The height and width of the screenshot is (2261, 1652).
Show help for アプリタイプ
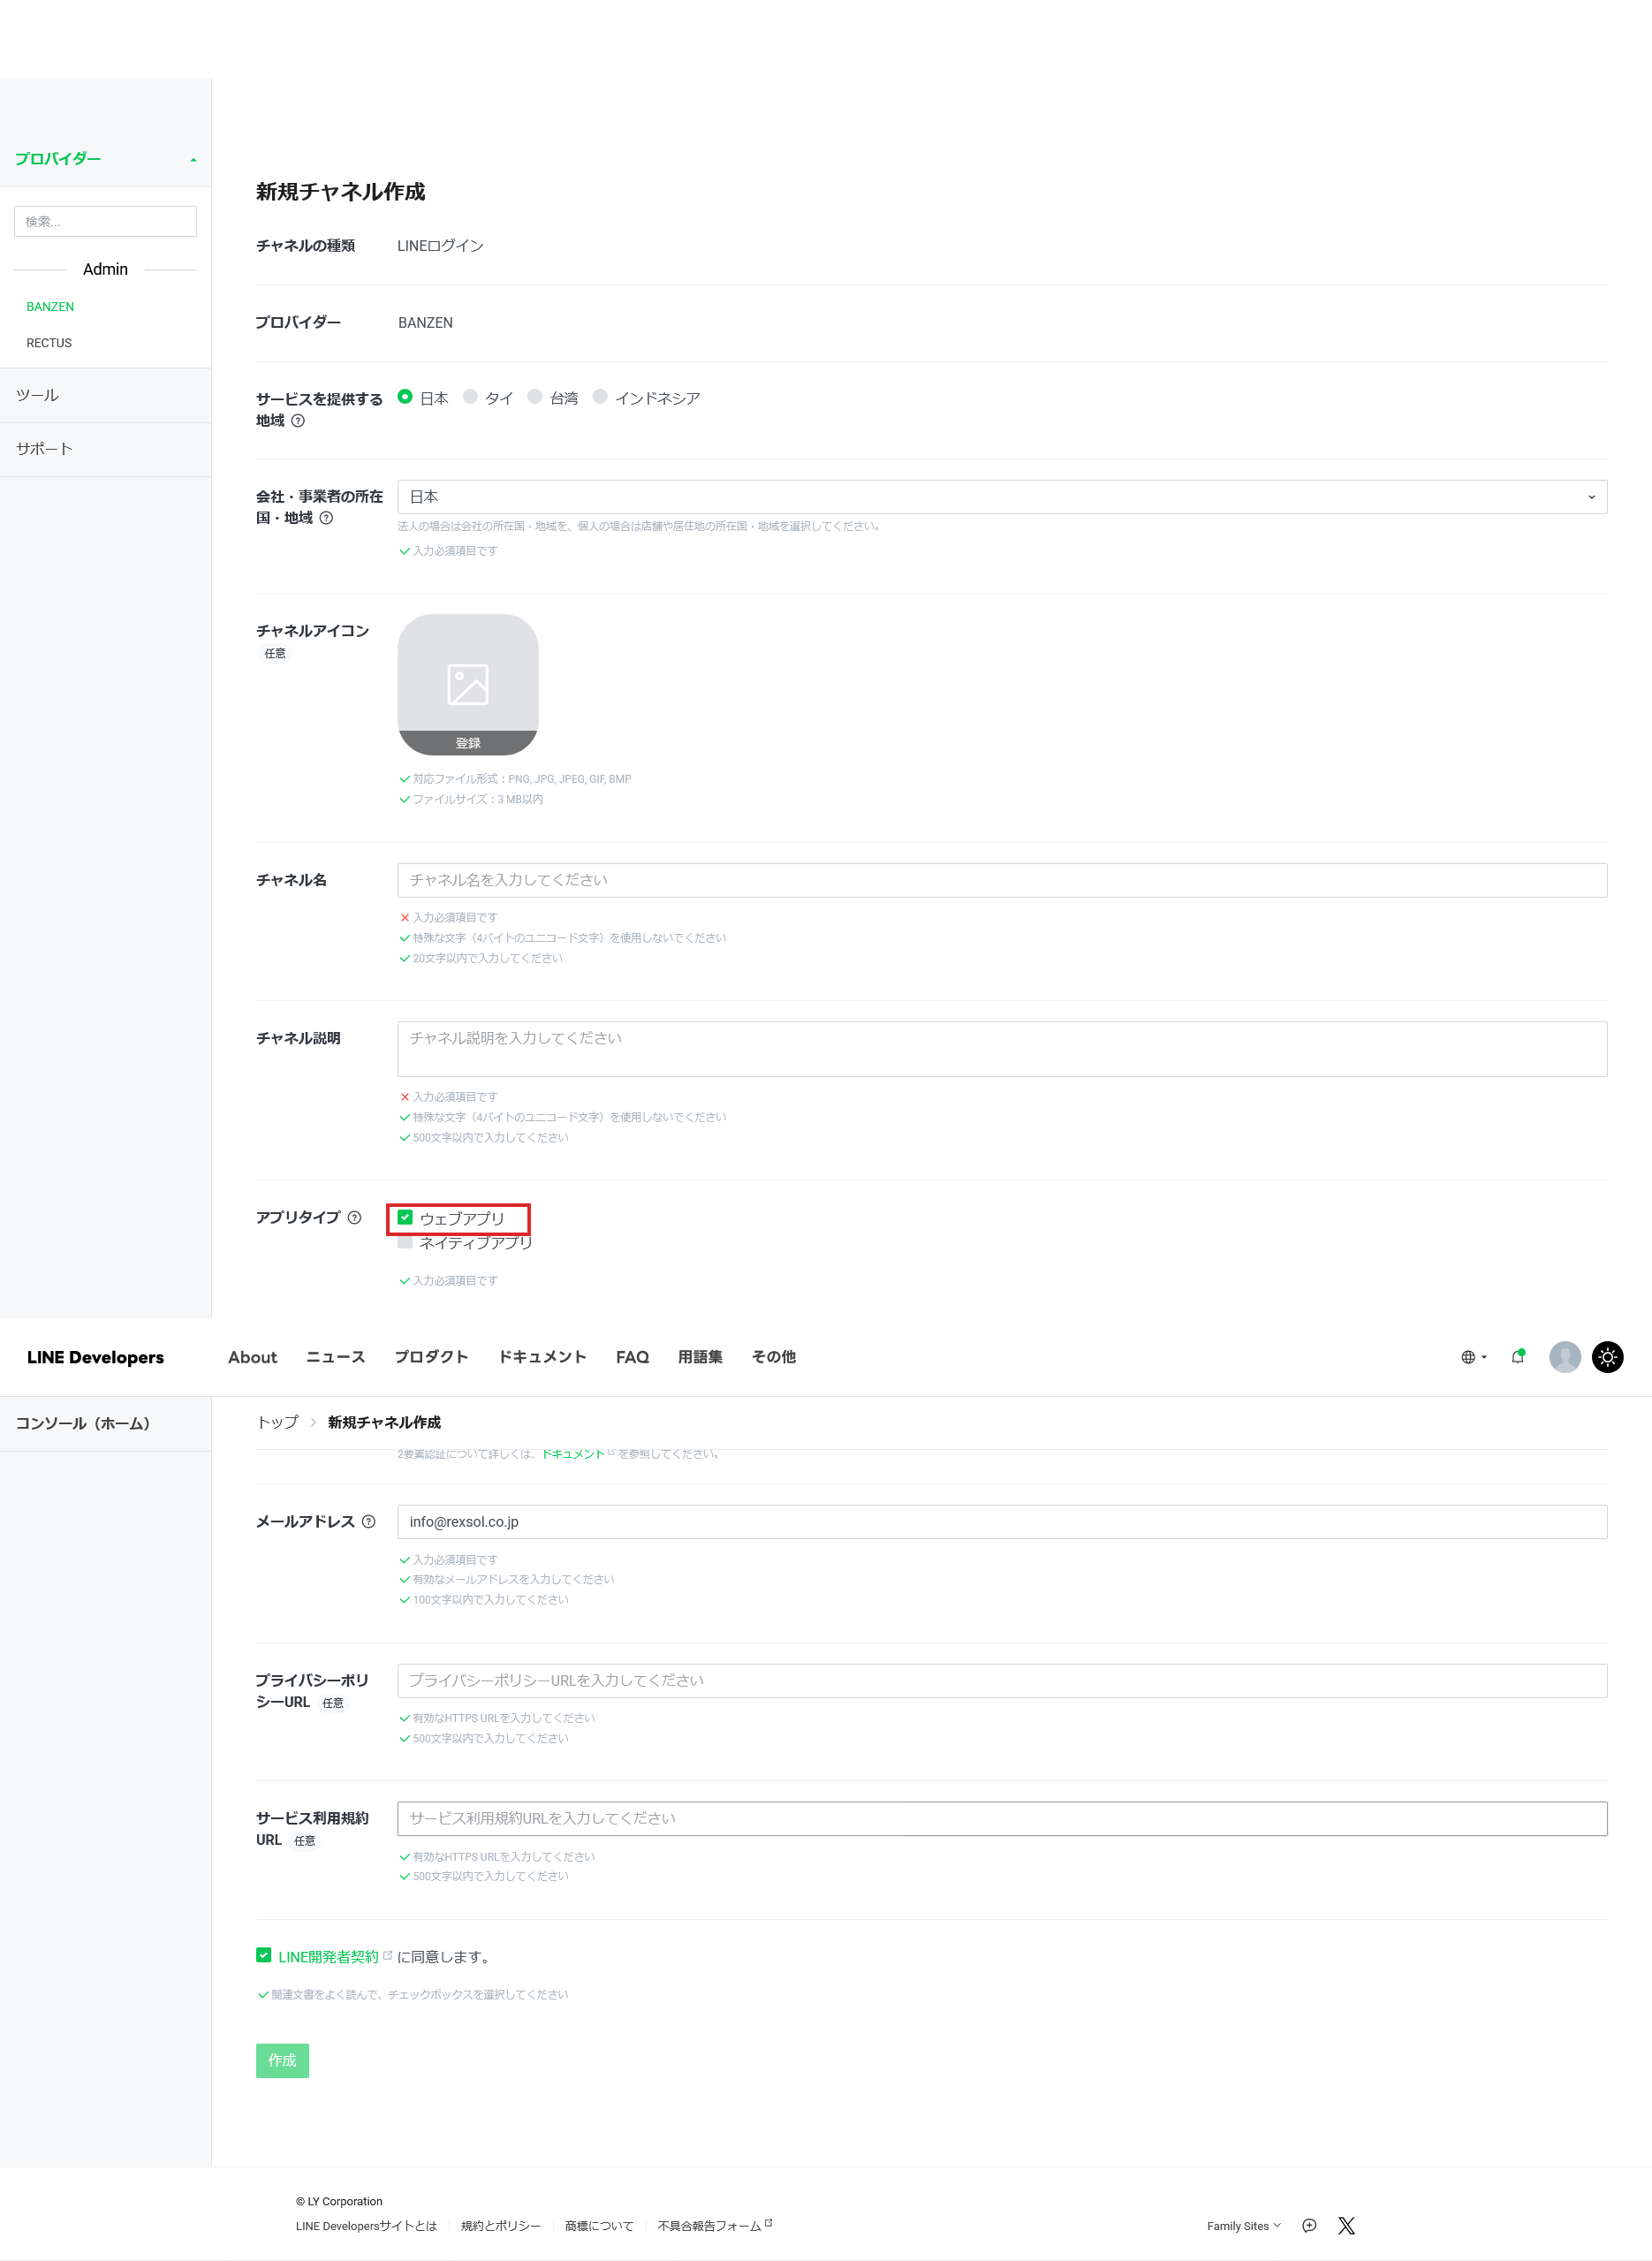coord(354,1217)
